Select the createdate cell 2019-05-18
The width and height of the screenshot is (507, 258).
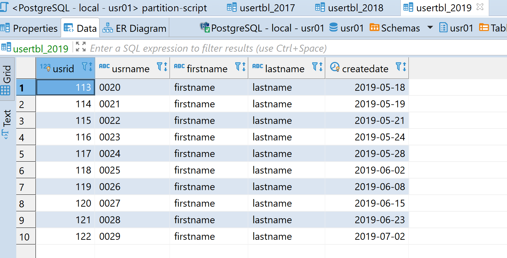point(367,87)
